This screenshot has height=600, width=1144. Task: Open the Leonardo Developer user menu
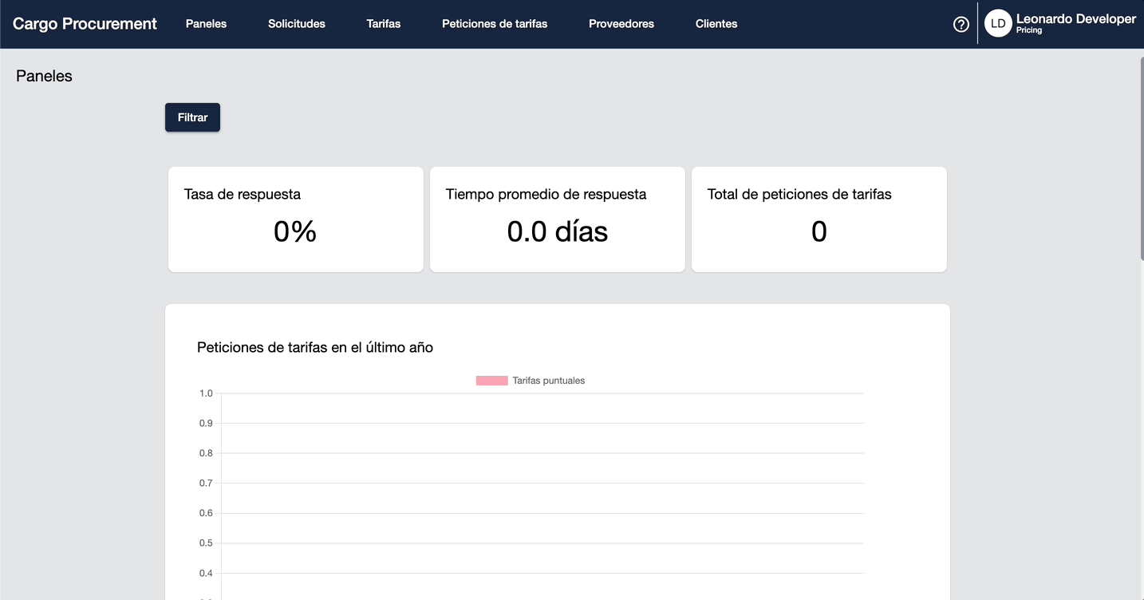pyautogui.click(x=1075, y=19)
